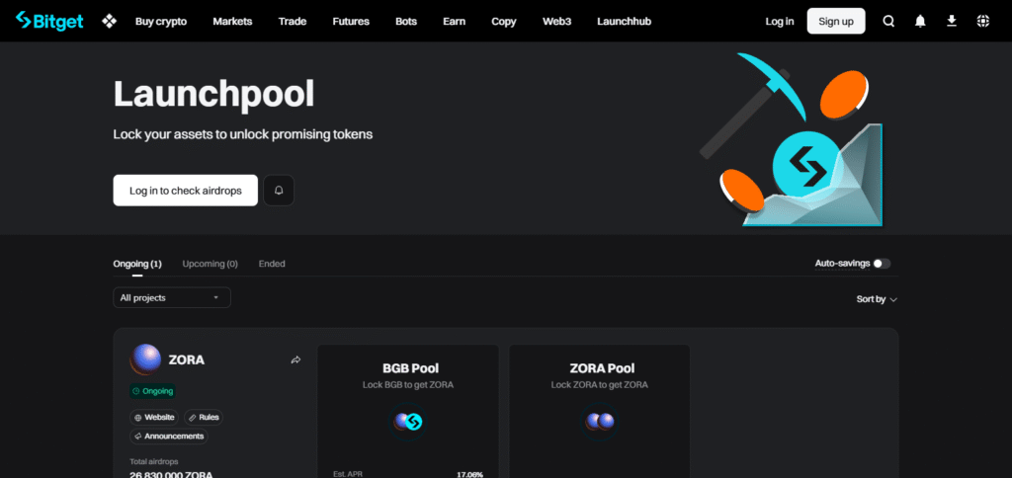Click the Lock ZORA to get ZORA text

(x=600, y=385)
